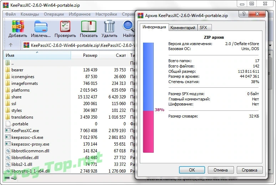Image resolution: width=276 pixels, height=185 pixels.
Task: Select the styles folder icon
Action: click(7, 110)
